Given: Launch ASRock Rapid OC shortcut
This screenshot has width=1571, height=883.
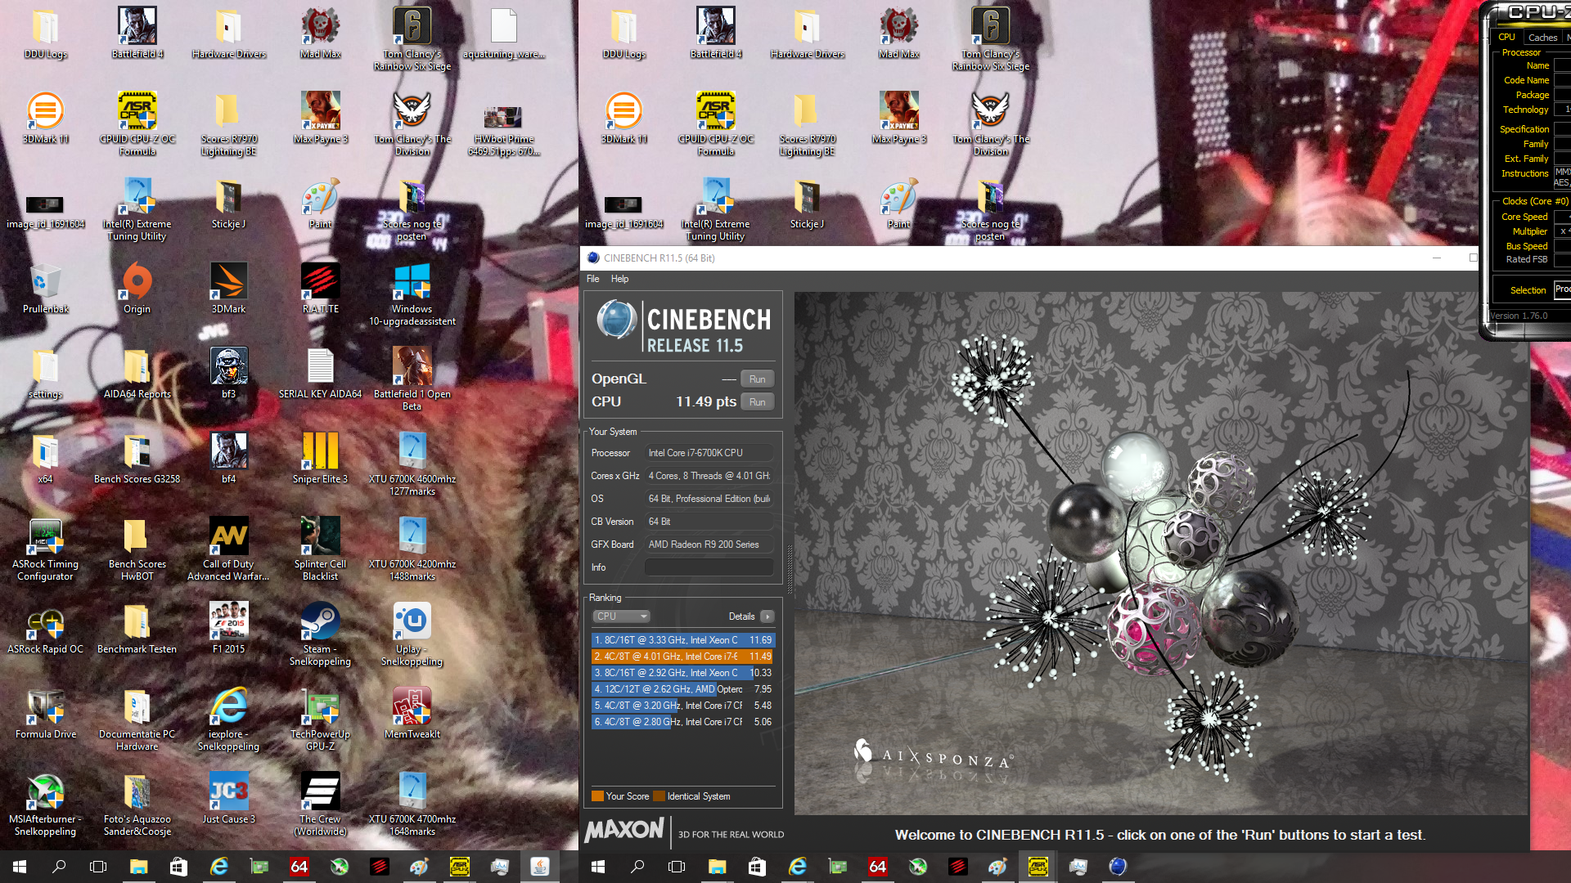Looking at the screenshot, I should pyautogui.click(x=45, y=628).
